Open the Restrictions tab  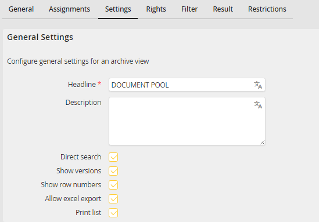pos(267,9)
